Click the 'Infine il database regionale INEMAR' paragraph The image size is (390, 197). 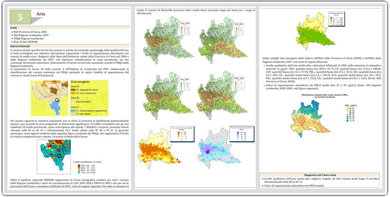click(x=70, y=183)
